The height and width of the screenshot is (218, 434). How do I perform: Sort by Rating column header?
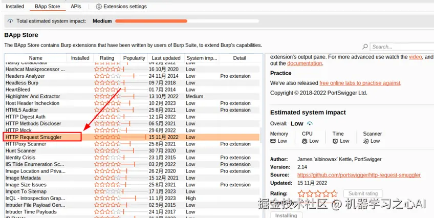click(x=107, y=58)
